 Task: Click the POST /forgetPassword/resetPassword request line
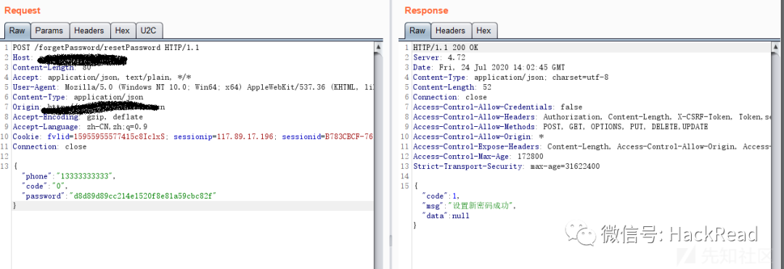[x=106, y=47]
